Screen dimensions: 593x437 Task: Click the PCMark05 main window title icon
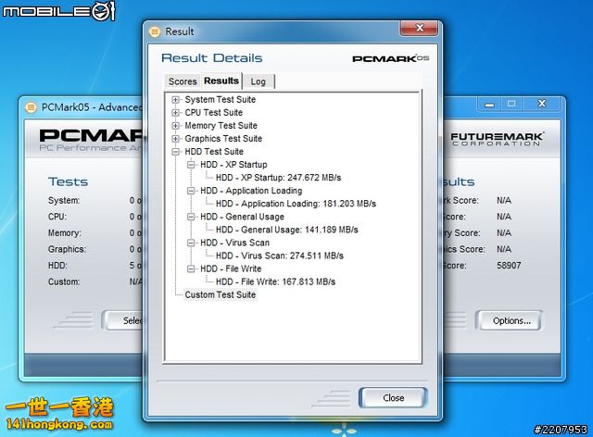click(x=31, y=106)
